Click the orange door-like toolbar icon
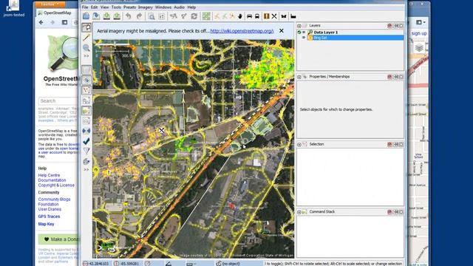 coord(266,16)
